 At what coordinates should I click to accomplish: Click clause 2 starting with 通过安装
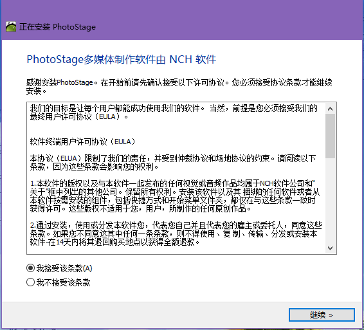click(176, 234)
